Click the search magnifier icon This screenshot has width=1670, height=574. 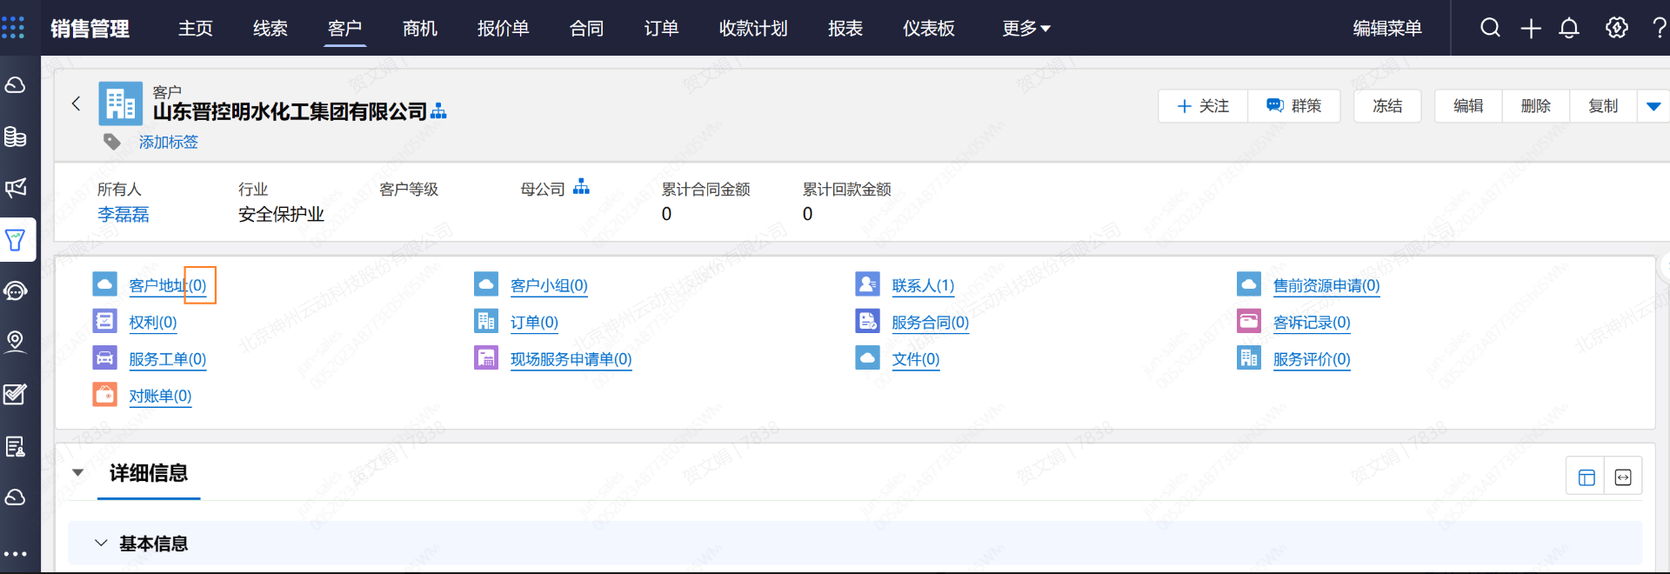pos(1490,28)
